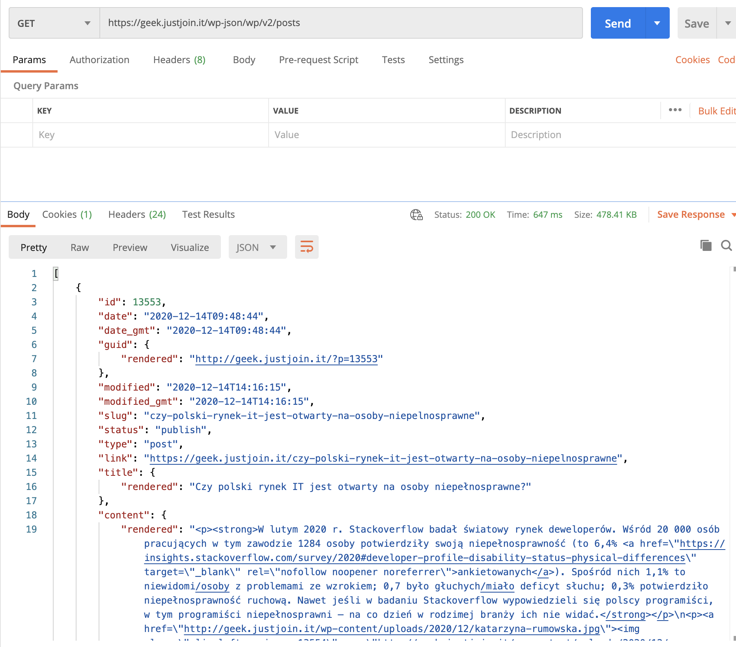
Task: Select the response Body tab
Action: 18,215
